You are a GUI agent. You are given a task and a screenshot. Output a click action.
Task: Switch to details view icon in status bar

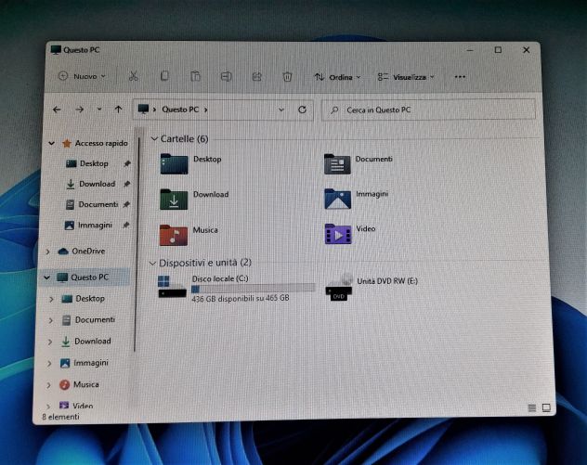point(531,407)
